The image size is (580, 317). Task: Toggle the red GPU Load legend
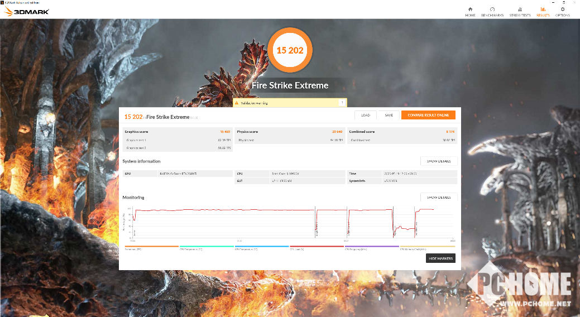[317, 247]
